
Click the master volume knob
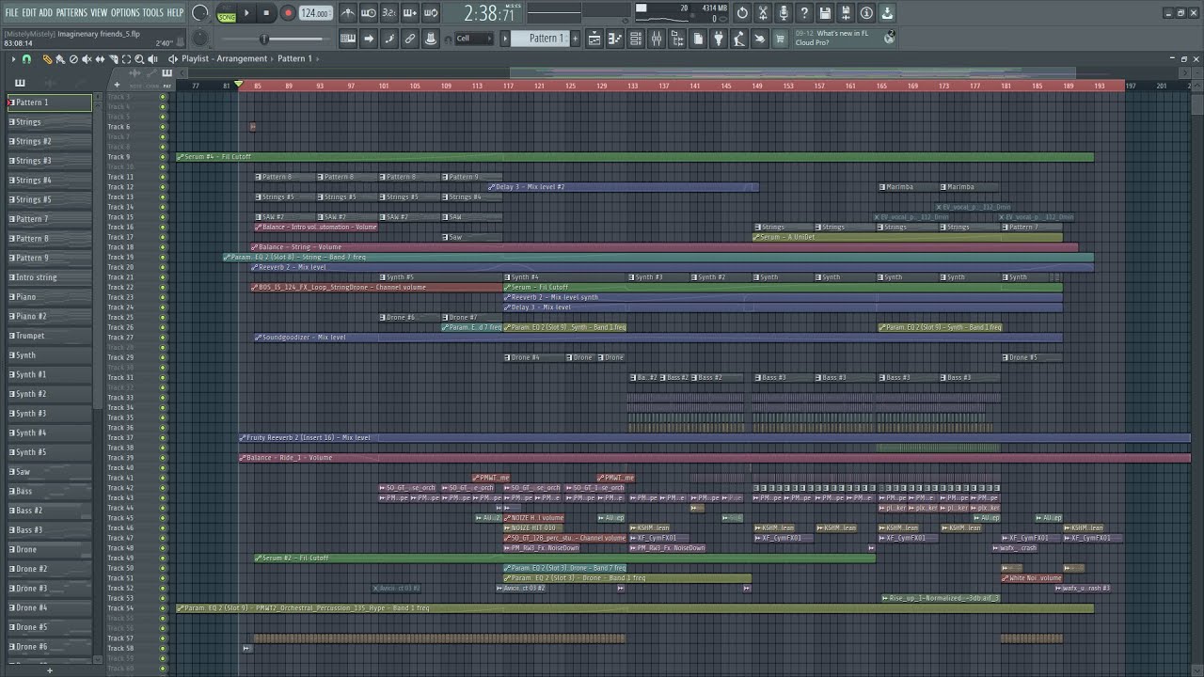coord(200,13)
